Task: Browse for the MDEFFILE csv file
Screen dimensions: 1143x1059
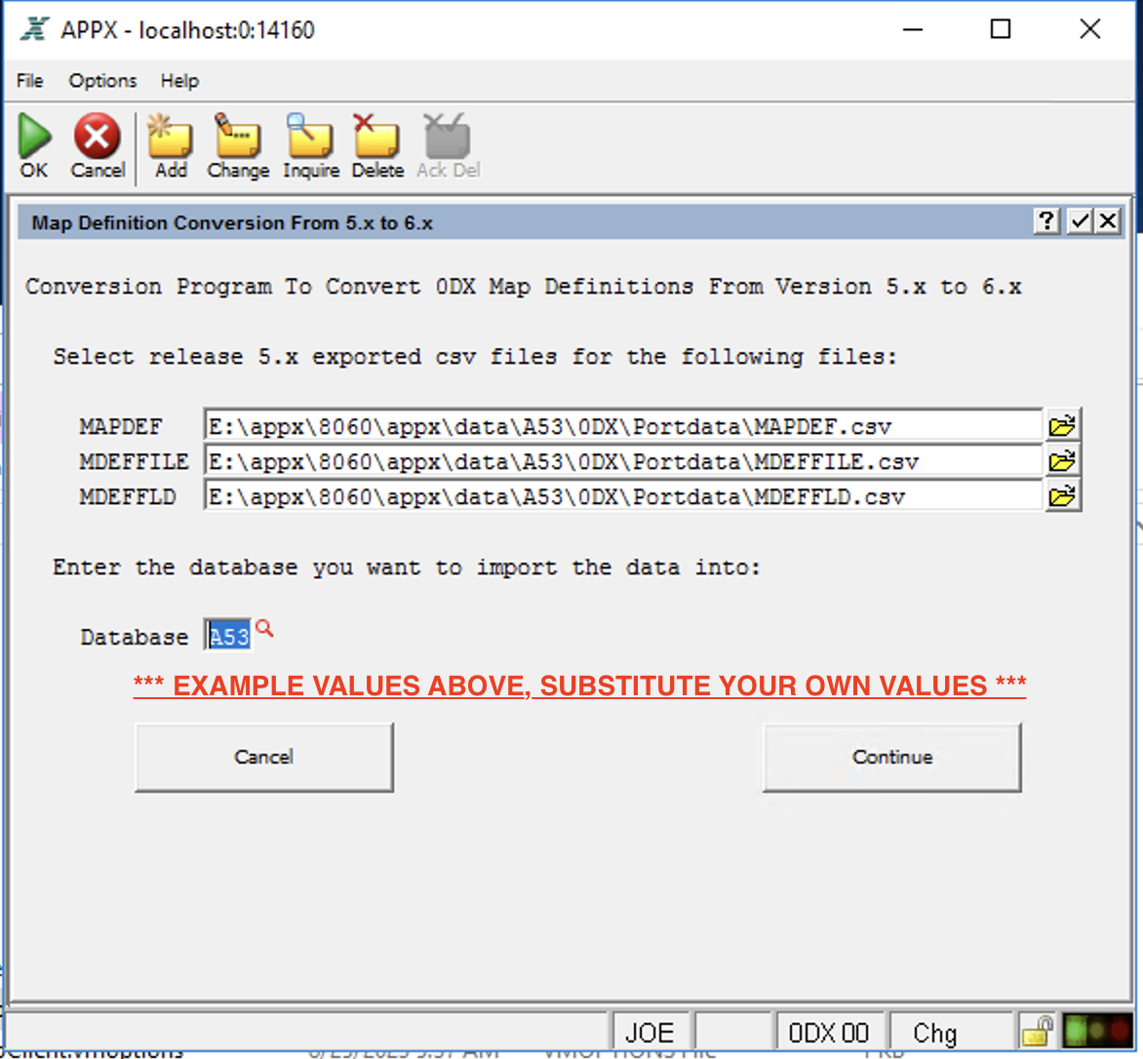Action: coord(1063,460)
